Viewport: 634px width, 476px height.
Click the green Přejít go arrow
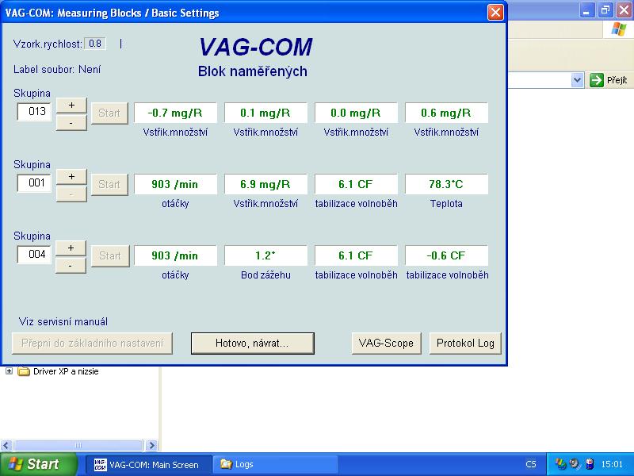(597, 80)
